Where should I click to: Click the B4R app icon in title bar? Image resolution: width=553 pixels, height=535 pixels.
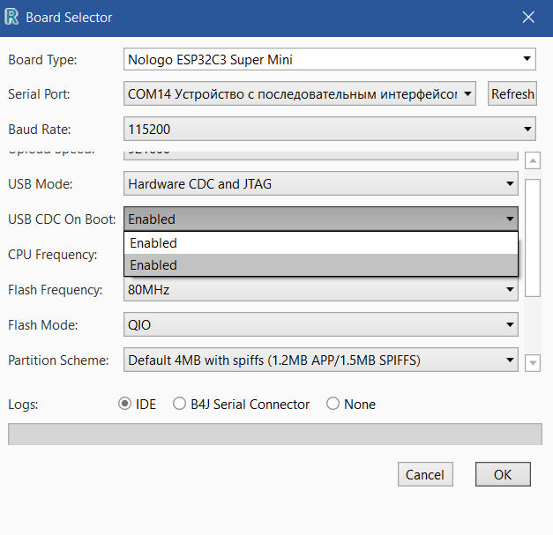(x=11, y=17)
